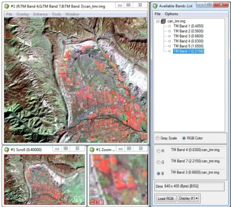
Task: Open the Enhance menu
Action: point(41,14)
